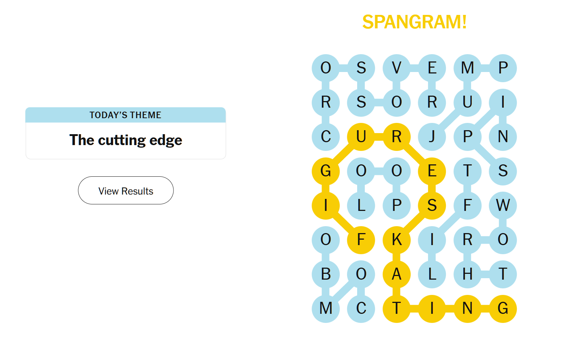The width and height of the screenshot is (567, 360).
Task: Click the blue letter E tile
Action: click(x=432, y=68)
